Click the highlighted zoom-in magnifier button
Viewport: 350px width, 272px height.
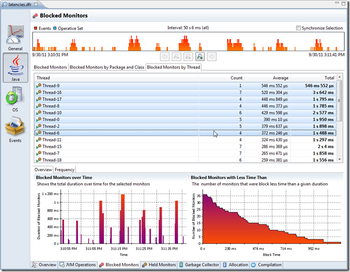pyautogui.click(x=200, y=57)
